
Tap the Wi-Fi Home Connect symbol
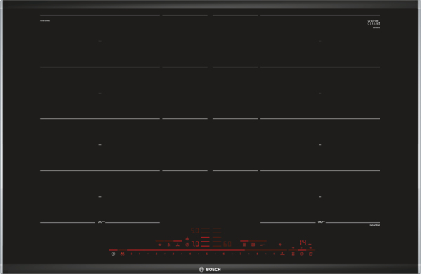coord(280,245)
